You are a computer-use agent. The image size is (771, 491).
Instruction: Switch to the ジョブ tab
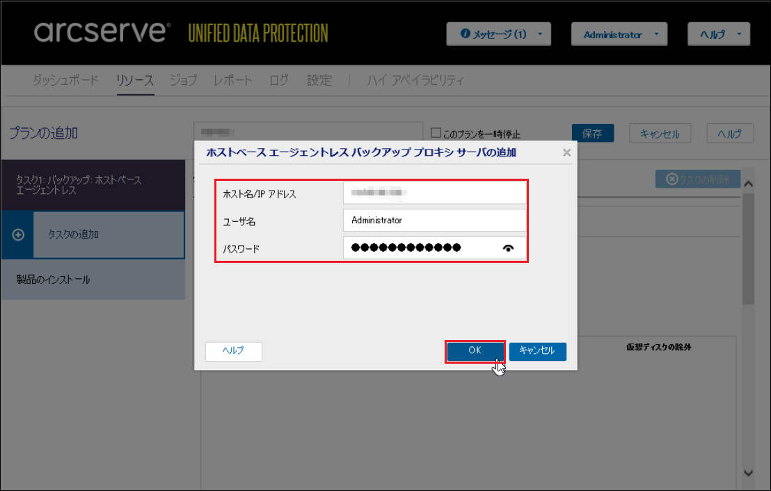tap(184, 79)
